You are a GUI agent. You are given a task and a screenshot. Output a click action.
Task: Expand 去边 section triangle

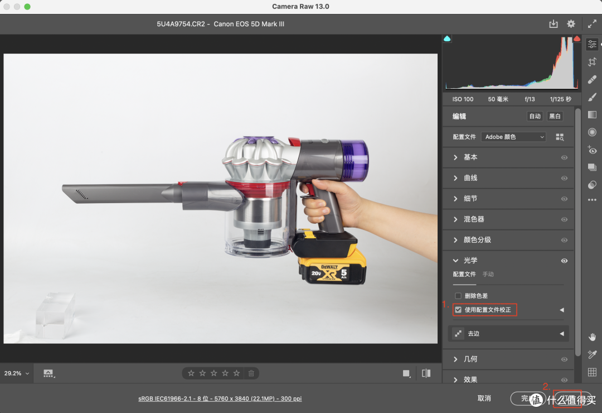562,333
